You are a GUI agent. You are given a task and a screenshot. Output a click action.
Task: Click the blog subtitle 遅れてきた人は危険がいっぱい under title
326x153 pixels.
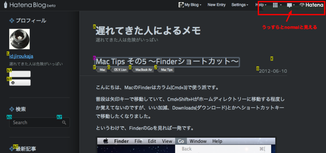tap(127, 40)
